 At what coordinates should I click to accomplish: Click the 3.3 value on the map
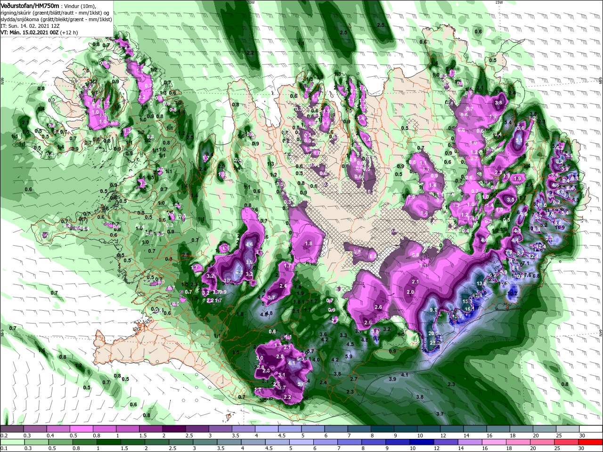coord(343,336)
